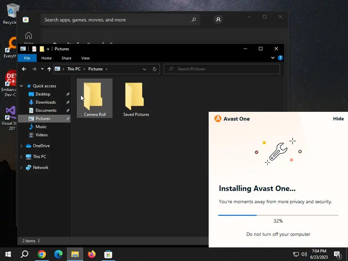
Task: Go up one folder level
Action: pyautogui.click(x=49, y=69)
